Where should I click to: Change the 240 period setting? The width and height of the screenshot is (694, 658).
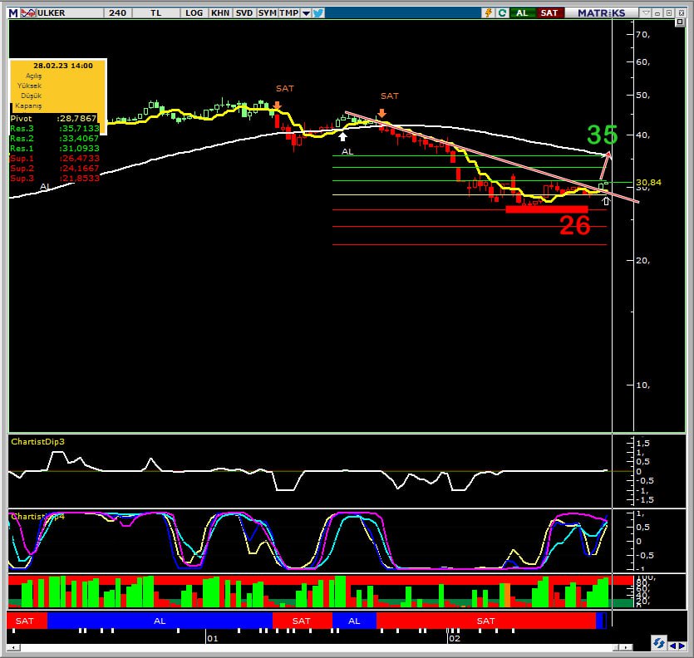tap(117, 12)
